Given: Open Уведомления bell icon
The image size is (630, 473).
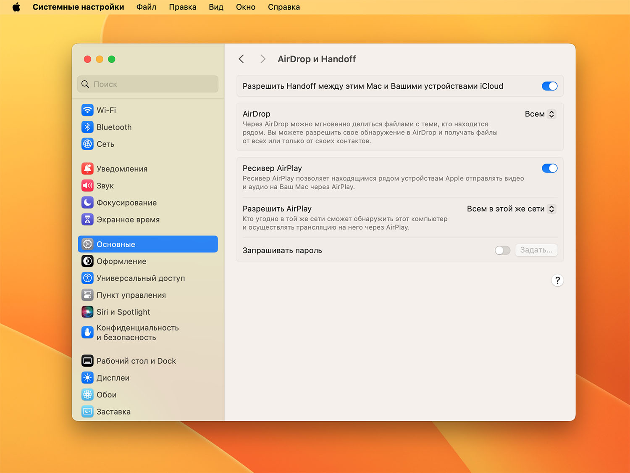Looking at the screenshot, I should pyautogui.click(x=87, y=169).
